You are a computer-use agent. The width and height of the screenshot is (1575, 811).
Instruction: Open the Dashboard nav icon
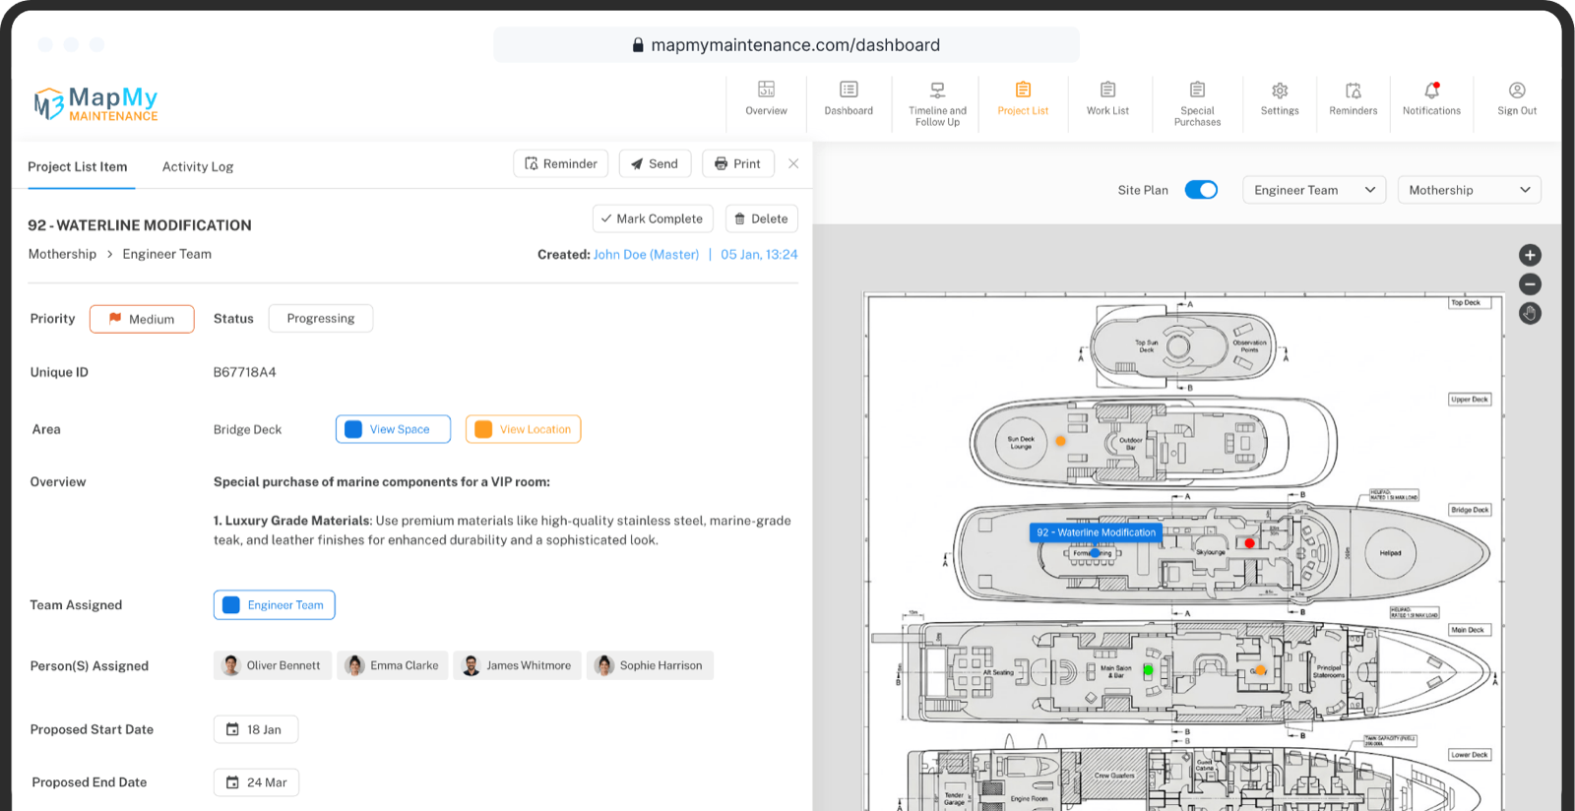pos(849,99)
